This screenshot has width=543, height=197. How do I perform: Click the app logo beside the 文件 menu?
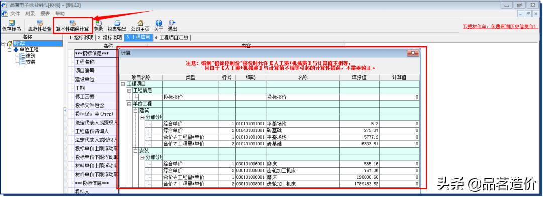point(4,13)
